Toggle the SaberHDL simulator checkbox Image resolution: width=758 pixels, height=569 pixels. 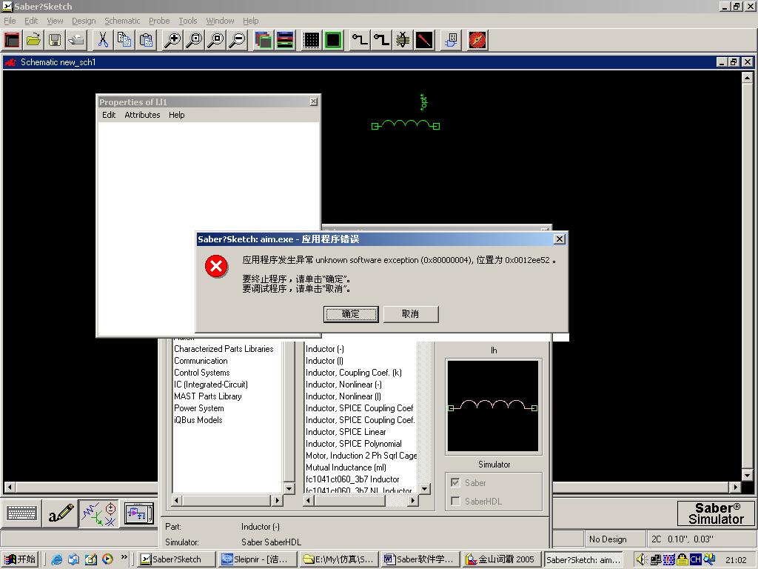click(455, 502)
